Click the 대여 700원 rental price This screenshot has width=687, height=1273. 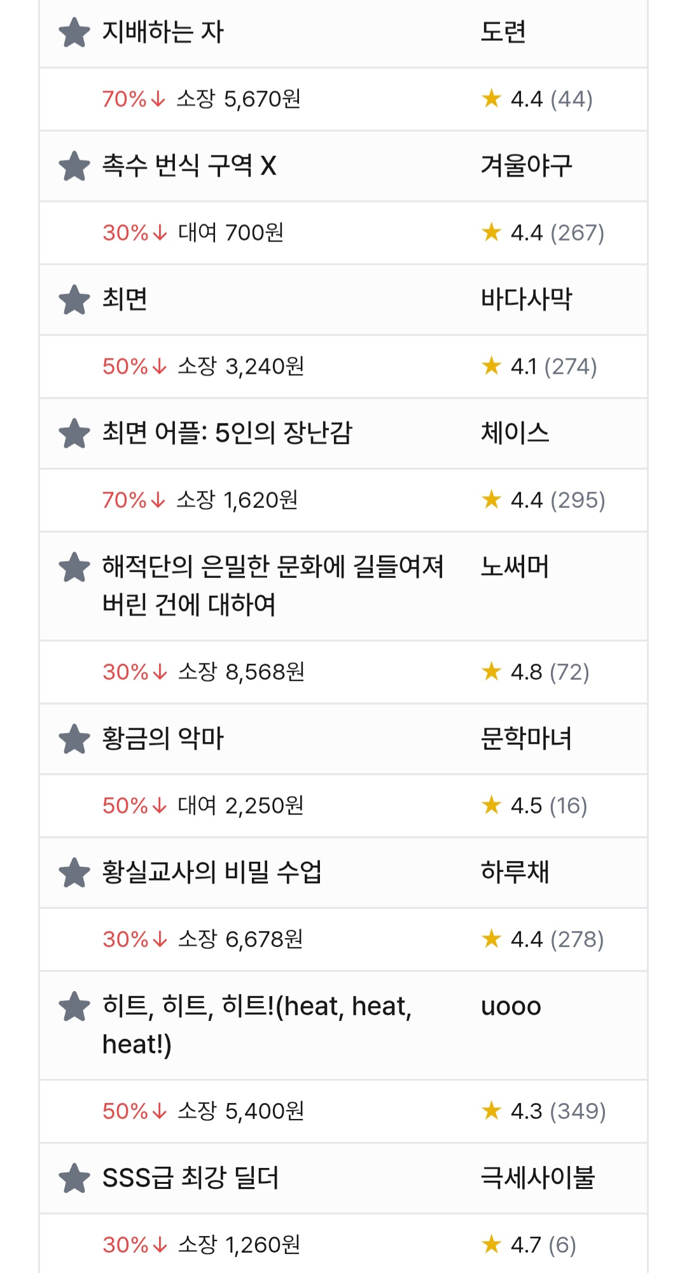click(230, 232)
